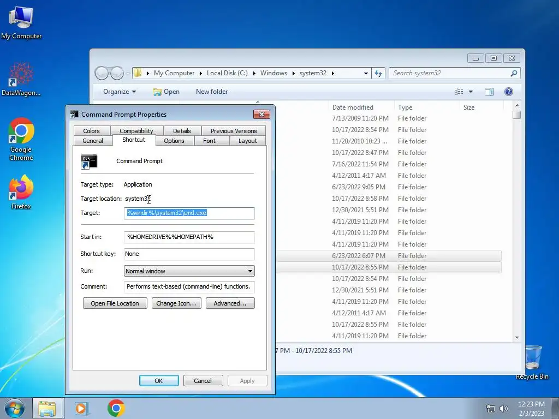Expand the breadcrumb arrow after My Computer
Viewport: 559px width, 419px height.
pyautogui.click(x=200, y=73)
